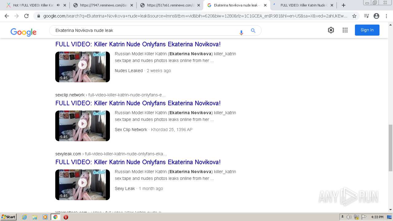The width and height of the screenshot is (393, 221).
Task: Click the taskbar clock showing 4:33 PM
Action: 377,217
